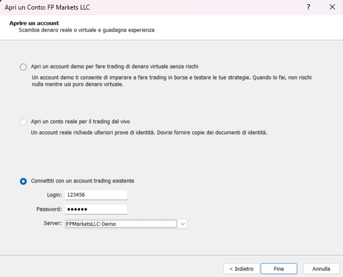Close the Apri un Conto dialog
343x277 pixels.
coord(332,7)
